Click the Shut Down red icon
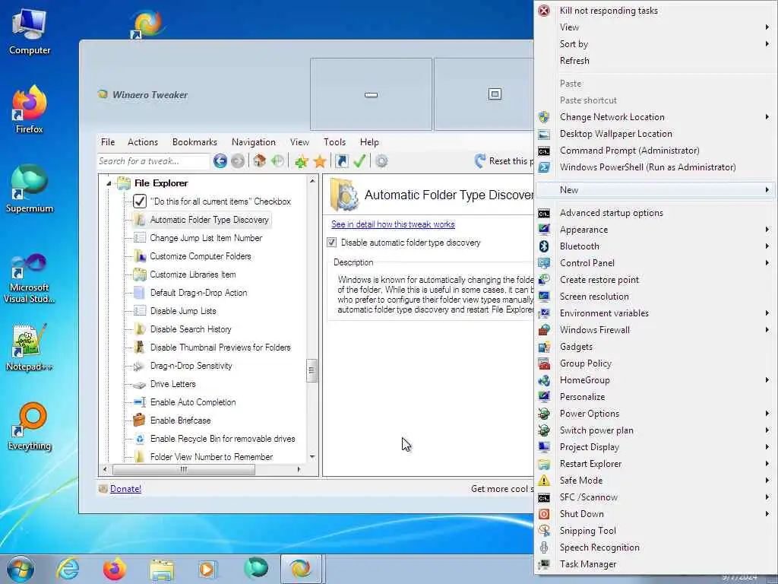 [544, 514]
